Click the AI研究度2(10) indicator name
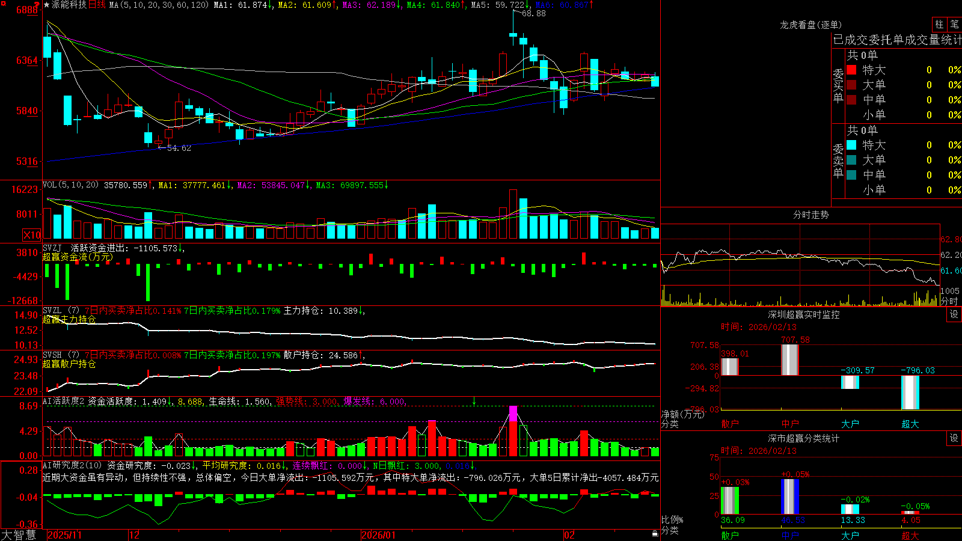Image resolution: width=962 pixels, height=541 pixels. click(x=72, y=465)
